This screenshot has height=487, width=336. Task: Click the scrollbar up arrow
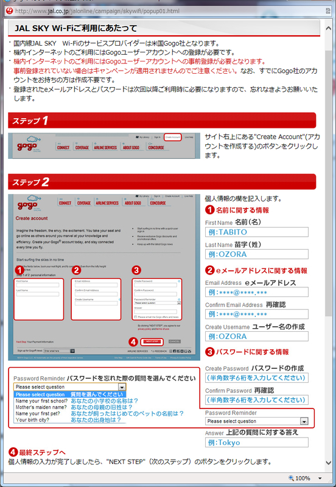(328, 28)
